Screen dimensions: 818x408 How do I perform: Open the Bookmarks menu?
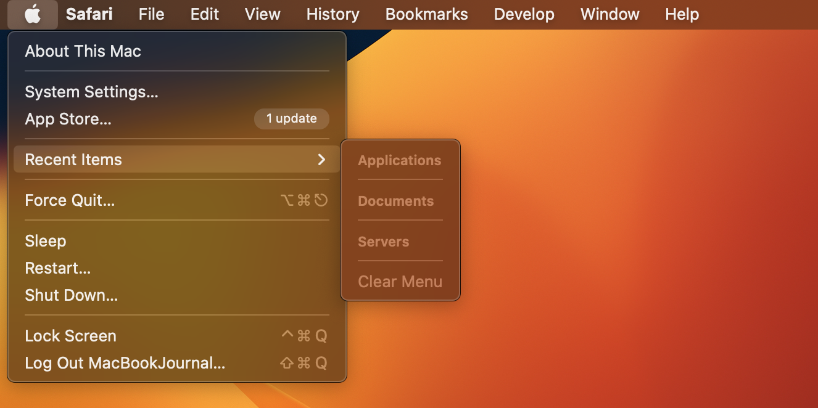(x=426, y=14)
